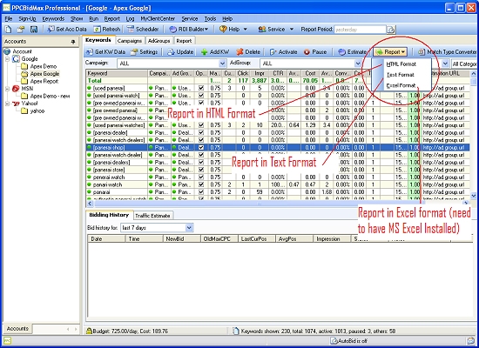Open the Scheduler tool
Screen dimensions: 479x348
click(x=143, y=30)
